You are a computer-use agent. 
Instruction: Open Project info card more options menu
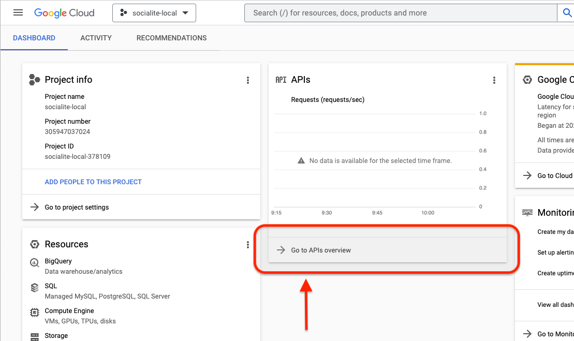tap(248, 80)
